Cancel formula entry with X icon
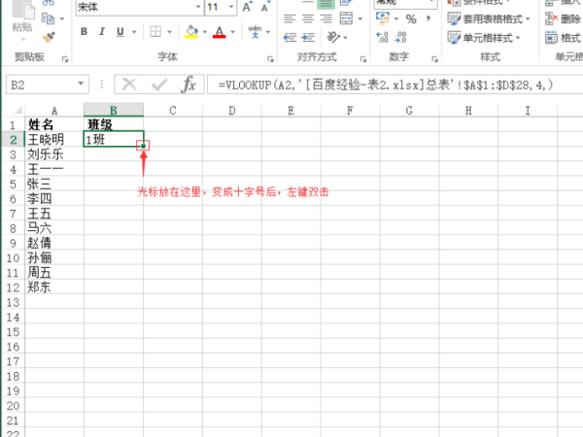 click(x=129, y=84)
